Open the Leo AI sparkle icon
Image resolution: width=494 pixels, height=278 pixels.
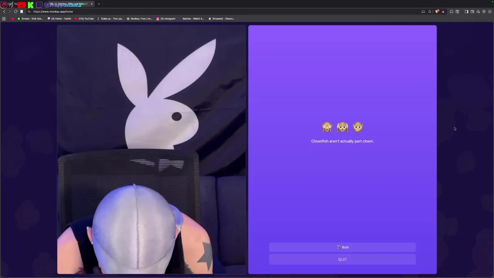478,12
